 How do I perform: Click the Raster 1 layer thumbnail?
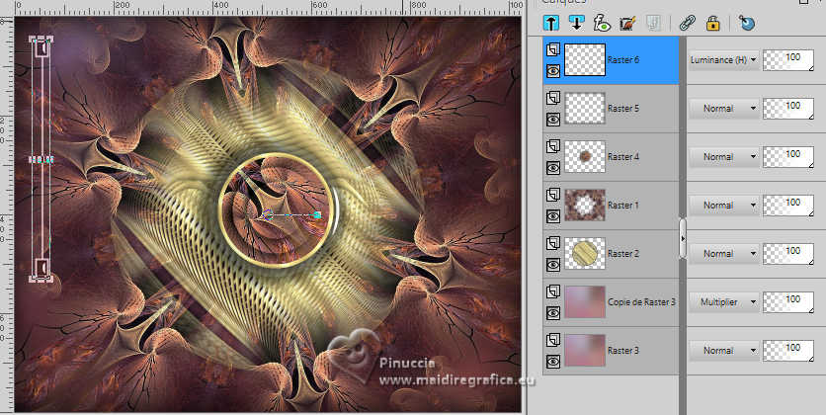pyautogui.click(x=585, y=206)
